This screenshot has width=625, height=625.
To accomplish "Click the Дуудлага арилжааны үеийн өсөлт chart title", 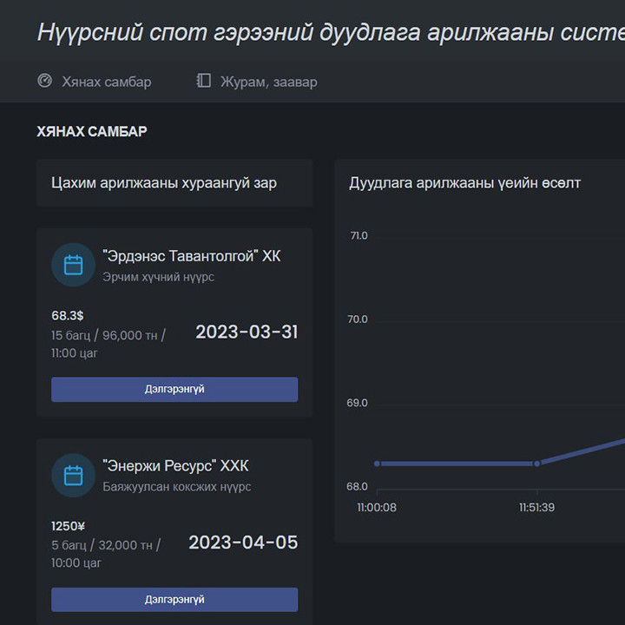I will (464, 183).
